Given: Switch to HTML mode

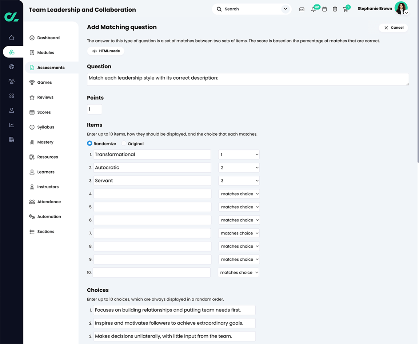Looking at the screenshot, I should [x=105, y=51].
